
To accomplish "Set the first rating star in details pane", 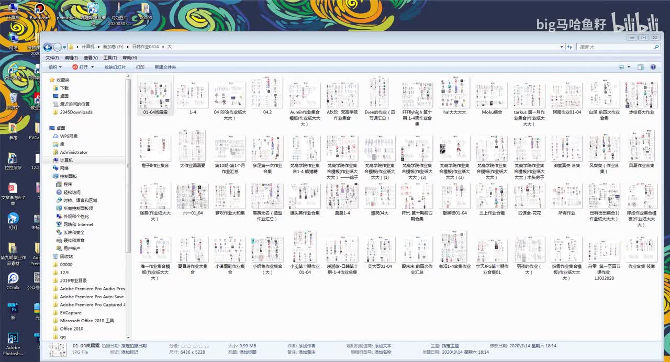I will [x=183, y=346].
